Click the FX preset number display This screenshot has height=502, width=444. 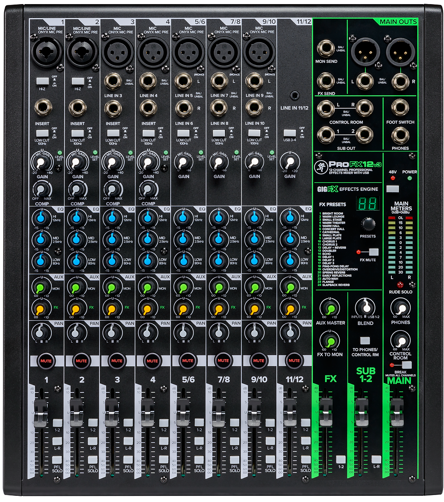tap(368, 204)
